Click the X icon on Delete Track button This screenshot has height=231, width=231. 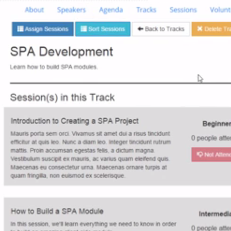(x=200, y=29)
